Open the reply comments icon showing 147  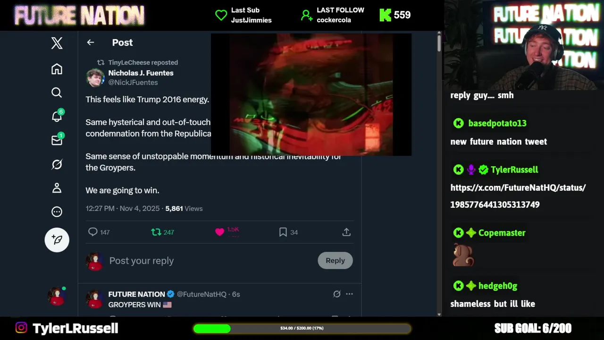tap(93, 232)
